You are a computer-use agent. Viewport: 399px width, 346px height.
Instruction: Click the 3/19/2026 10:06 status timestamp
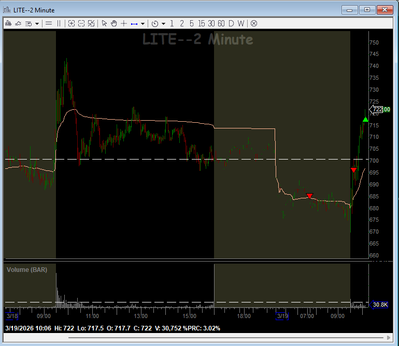[28, 328]
